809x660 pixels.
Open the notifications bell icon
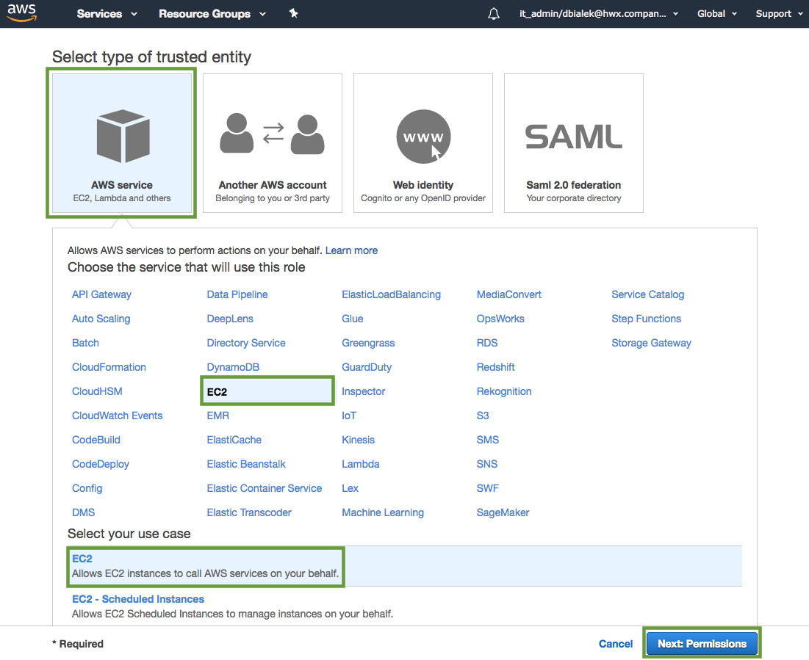494,14
